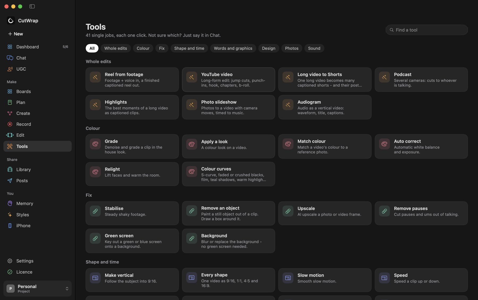The image size is (478, 300).
Task: Open Library under Share
Action: click(x=37, y=169)
